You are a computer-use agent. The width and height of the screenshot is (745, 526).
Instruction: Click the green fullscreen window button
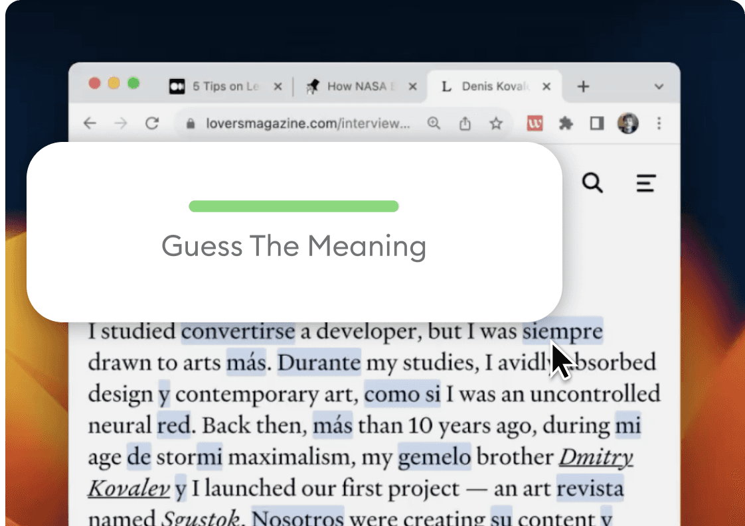point(133,84)
